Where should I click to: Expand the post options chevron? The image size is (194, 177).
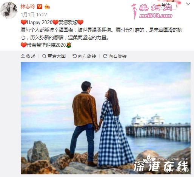[x=188, y=4]
